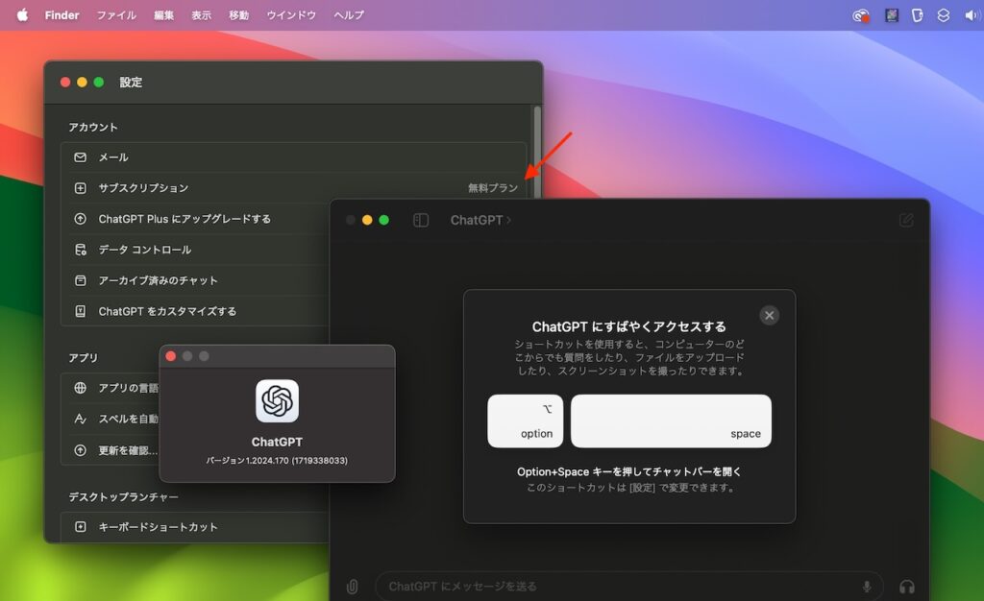Viewport: 984px width, 601px height.
Task: Click the paperclip attachment icon
Action: coord(352,587)
